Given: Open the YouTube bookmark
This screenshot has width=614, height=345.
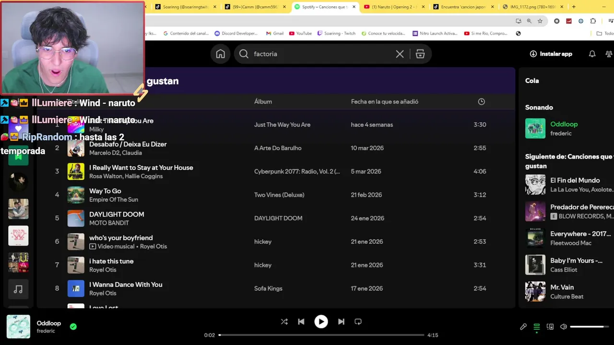Looking at the screenshot, I should coord(300,34).
